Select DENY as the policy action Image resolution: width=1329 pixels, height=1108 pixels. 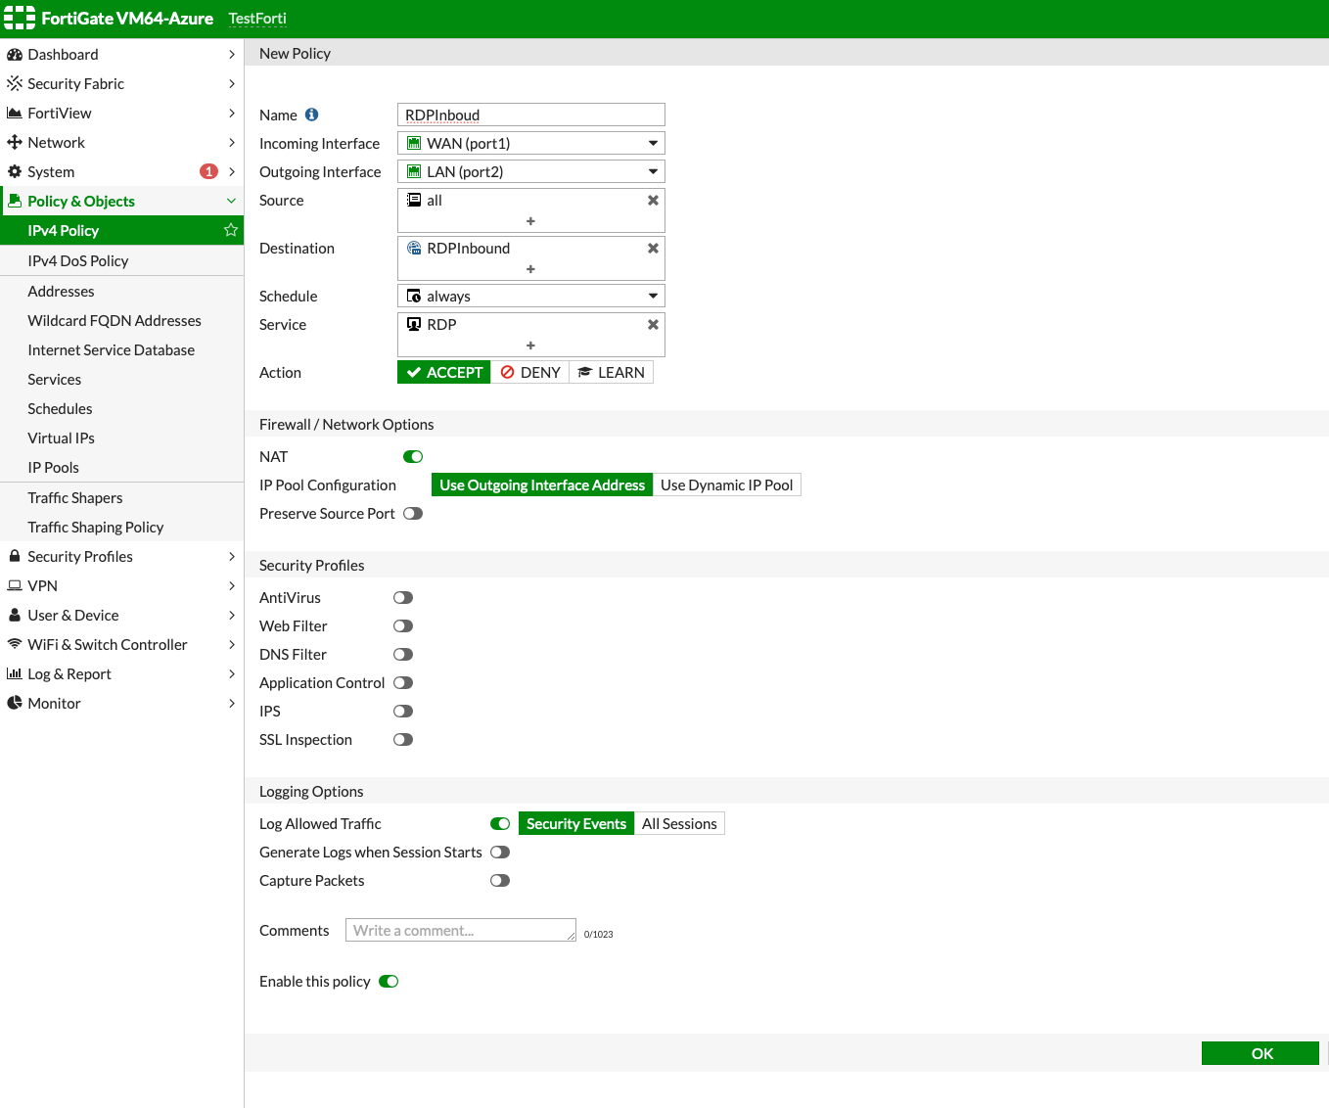pos(529,372)
